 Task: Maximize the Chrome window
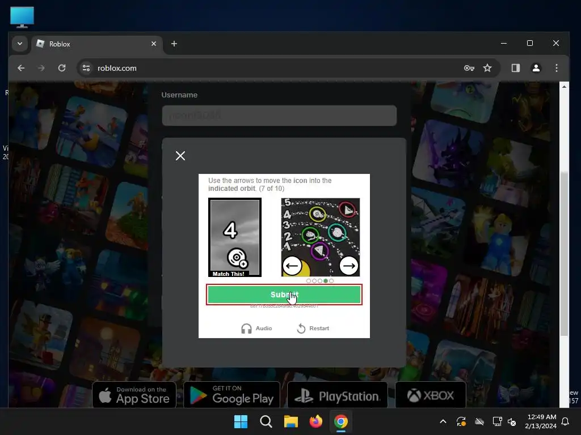point(530,43)
